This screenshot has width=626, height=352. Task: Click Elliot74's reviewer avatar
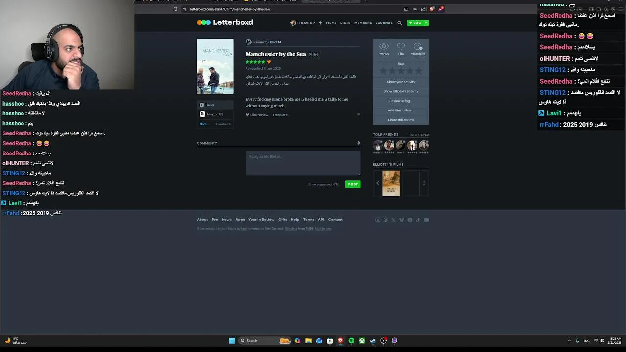[248, 42]
